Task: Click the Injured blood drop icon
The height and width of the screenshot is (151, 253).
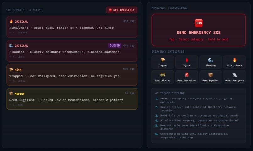Action: pos(187,60)
